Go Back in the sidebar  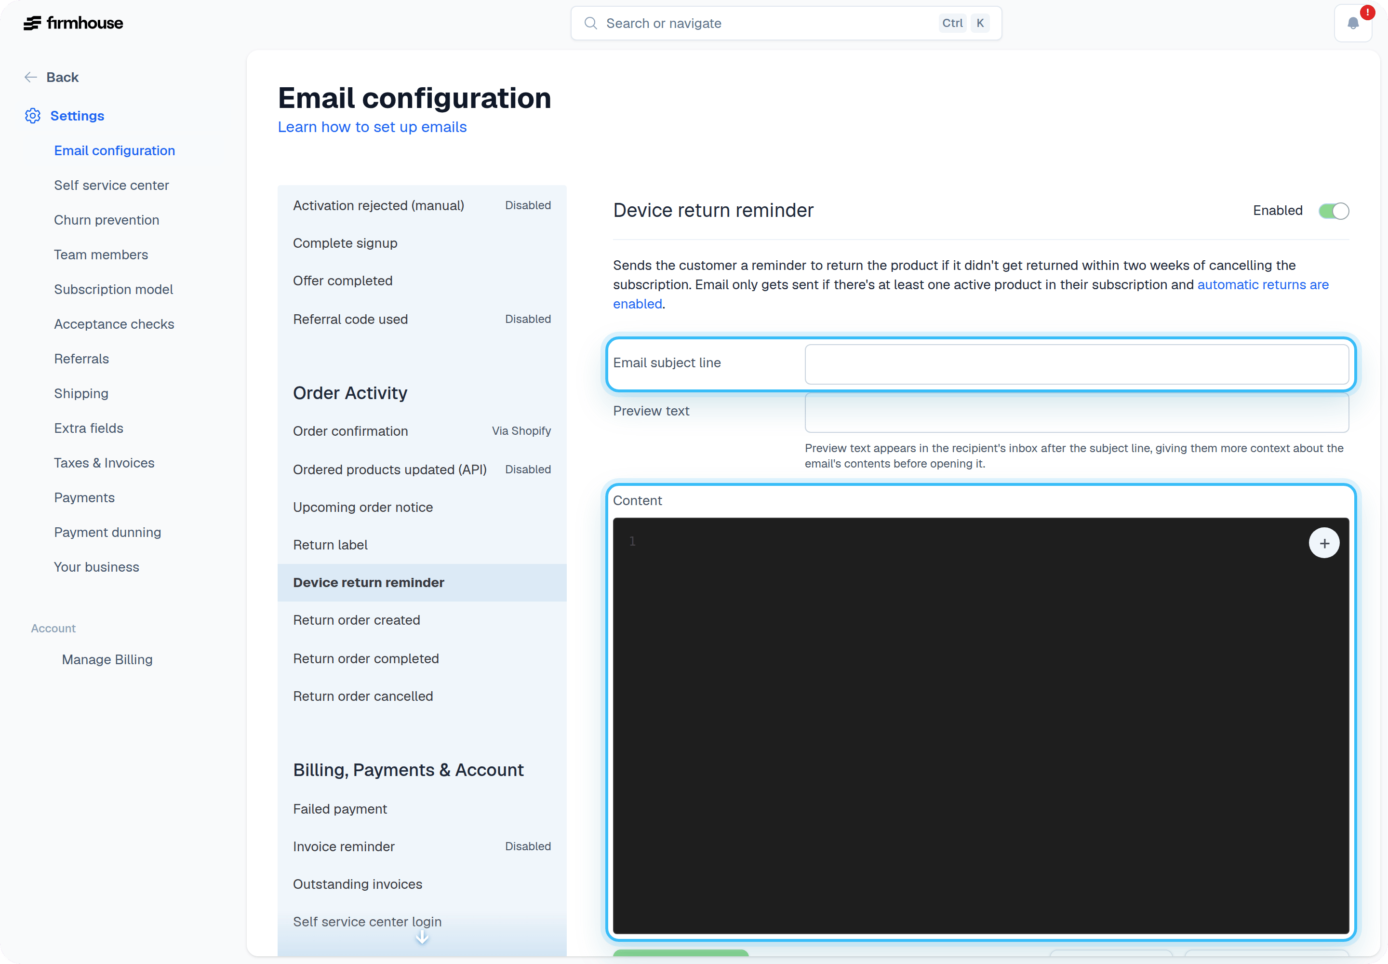pyautogui.click(x=62, y=77)
